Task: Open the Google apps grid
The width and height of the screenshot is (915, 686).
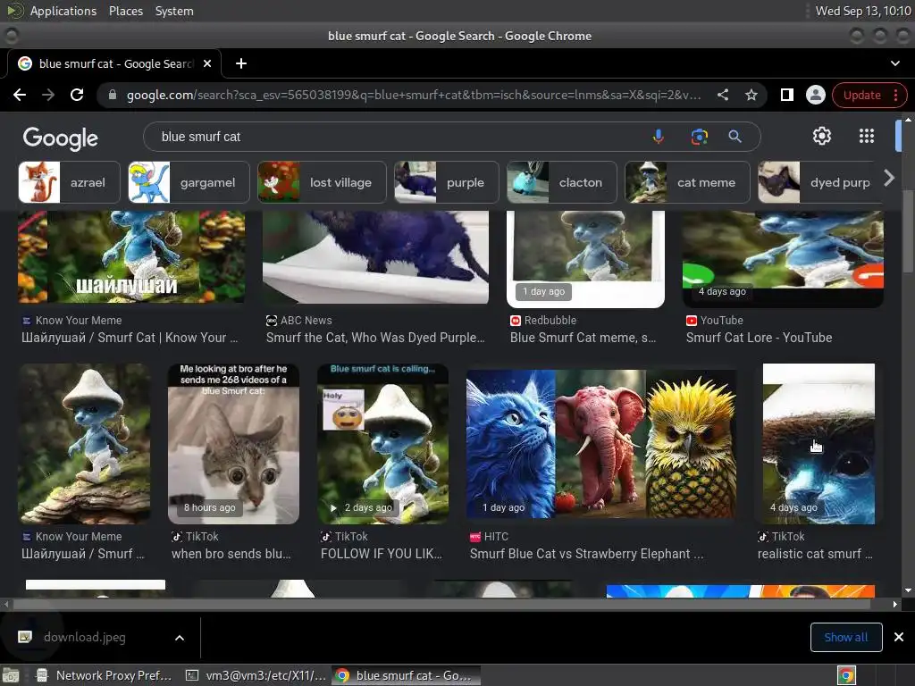Action: click(x=867, y=136)
